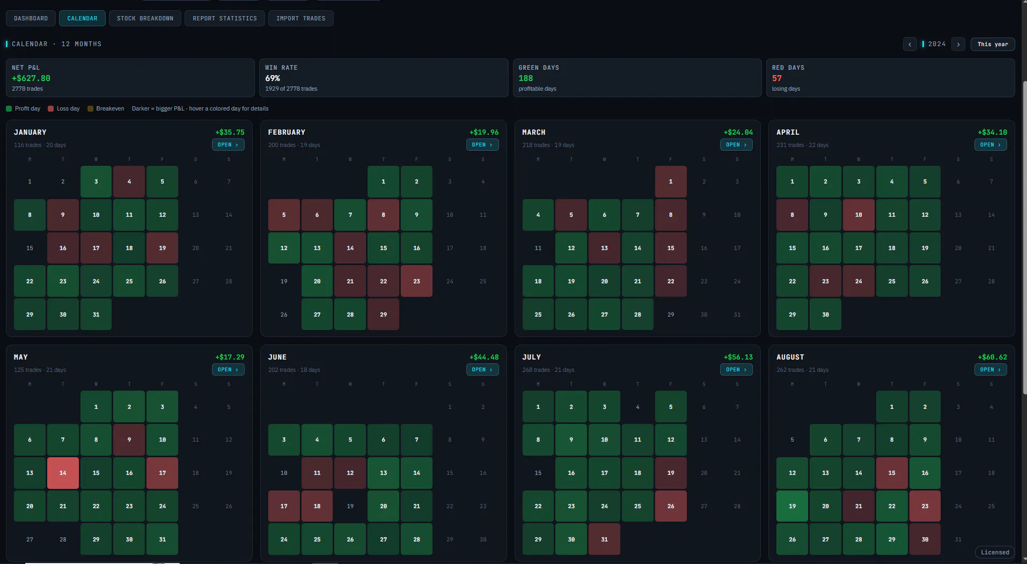
Task: Click the Win Rate summary card
Action: point(384,78)
